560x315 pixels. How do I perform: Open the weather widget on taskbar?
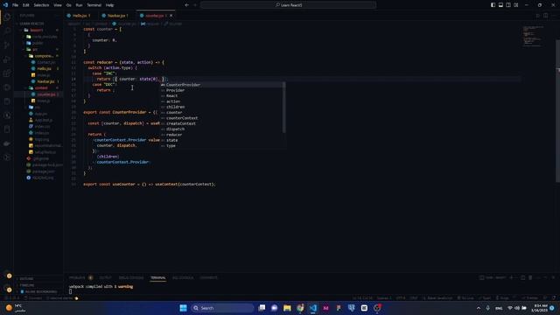click(16, 308)
